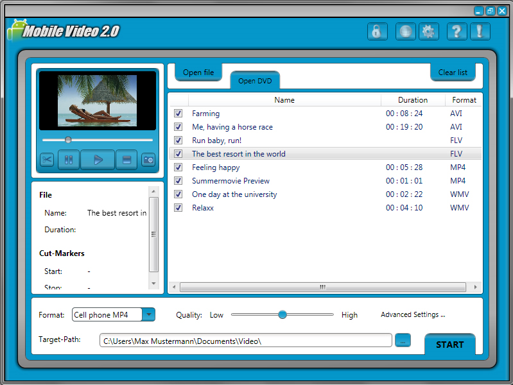513x385 pixels.
Task: Play the video preview
Action: (x=98, y=160)
